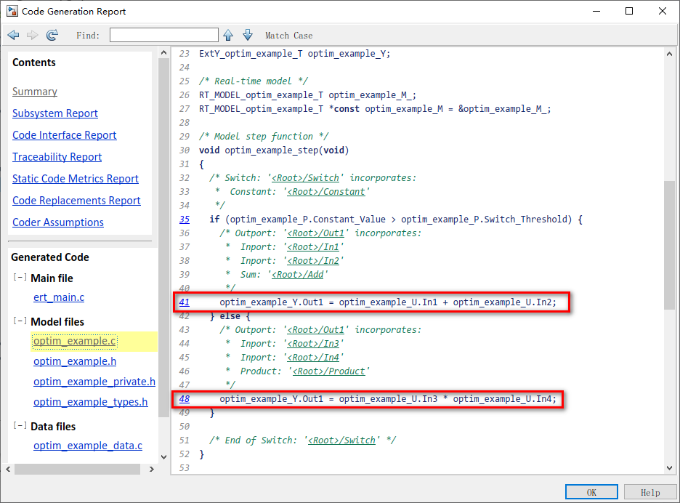The height and width of the screenshot is (503, 680).
Task: Click the 'void optim_example_step(void)' code line
Action: coord(274,150)
